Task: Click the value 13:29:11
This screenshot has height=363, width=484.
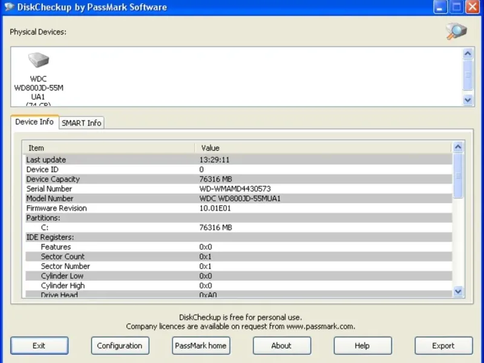Action: click(214, 160)
